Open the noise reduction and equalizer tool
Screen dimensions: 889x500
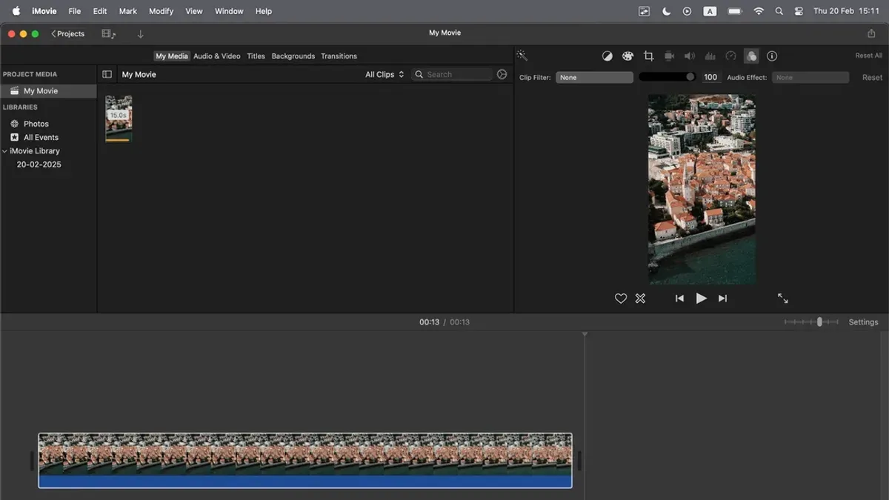710,56
